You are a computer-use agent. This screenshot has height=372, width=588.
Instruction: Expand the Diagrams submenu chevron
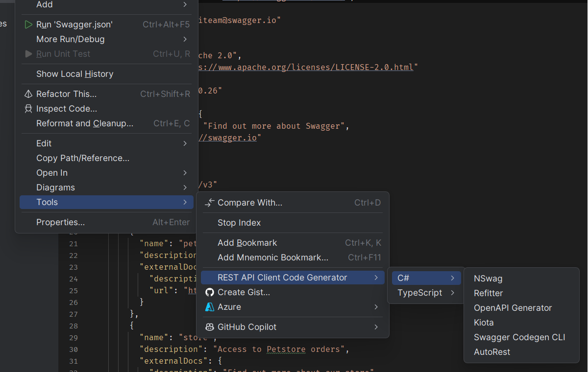coord(185,187)
